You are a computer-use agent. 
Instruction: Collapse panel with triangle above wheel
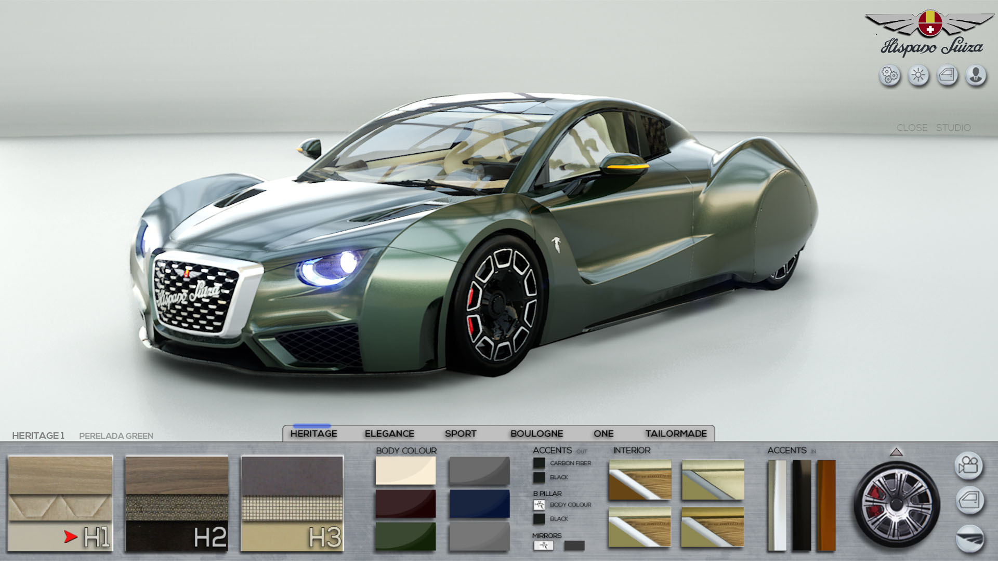click(x=896, y=452)
